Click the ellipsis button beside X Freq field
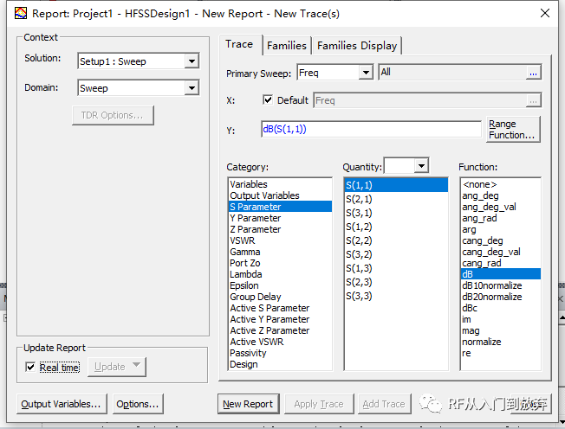This screenshot has height=429, width=565. [x=533, y=100]
